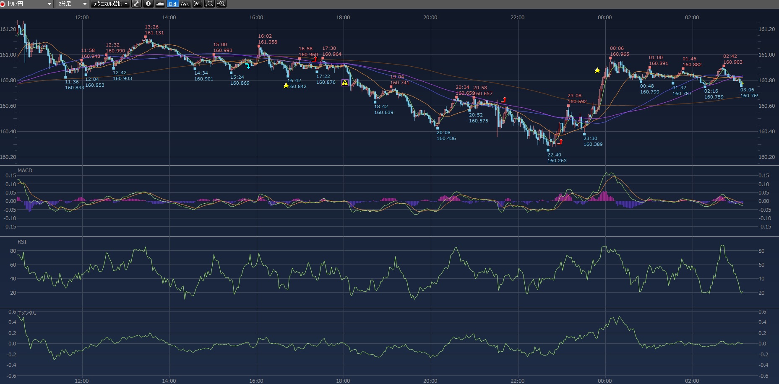Toggle price display to Bid

pos(172,4)
